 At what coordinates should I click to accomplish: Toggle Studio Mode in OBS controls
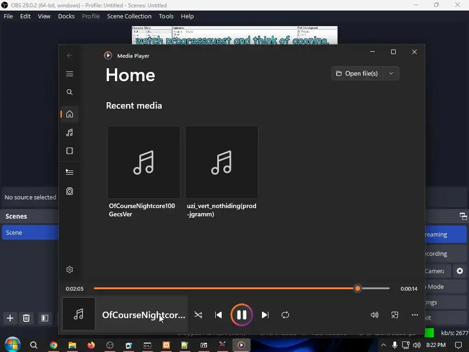click(446, 286)
